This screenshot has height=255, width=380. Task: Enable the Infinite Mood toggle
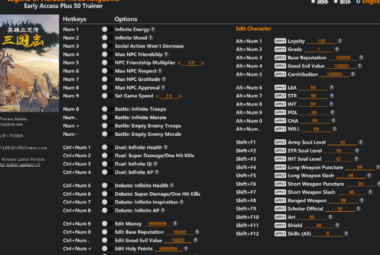104,37
